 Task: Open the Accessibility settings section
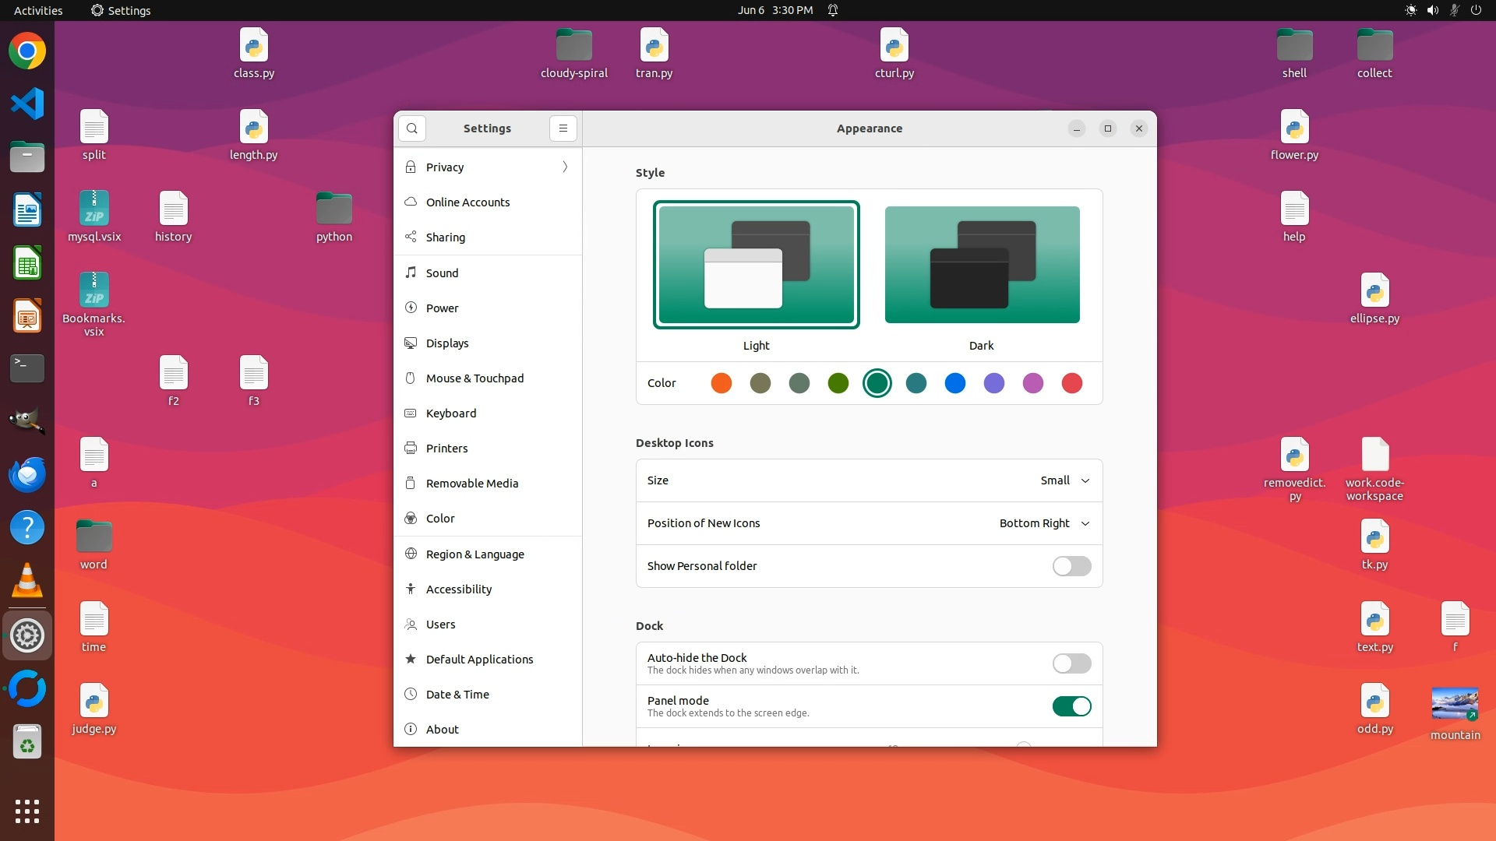coord(459,589)
